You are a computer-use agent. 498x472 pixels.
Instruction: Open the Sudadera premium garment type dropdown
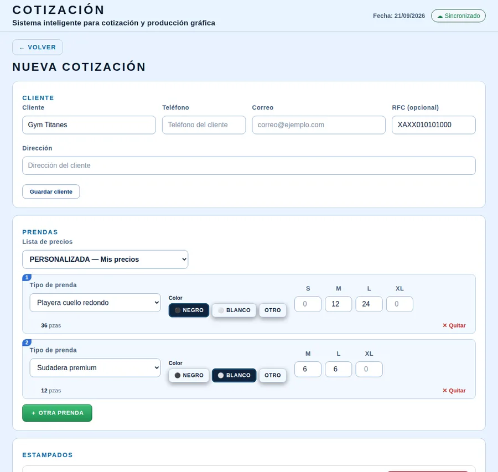coord(95,368)
